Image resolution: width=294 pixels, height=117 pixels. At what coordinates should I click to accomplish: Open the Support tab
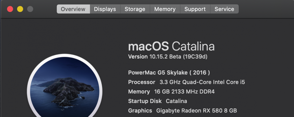(195, 9)
